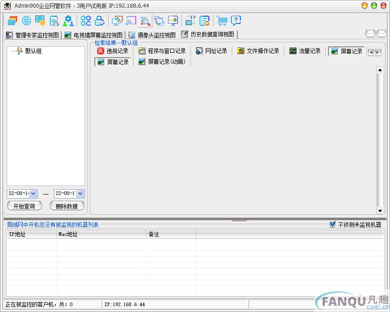Click the results scrollbar up arrow
Viewport: 390px width, 312px height.
point(380,70)
